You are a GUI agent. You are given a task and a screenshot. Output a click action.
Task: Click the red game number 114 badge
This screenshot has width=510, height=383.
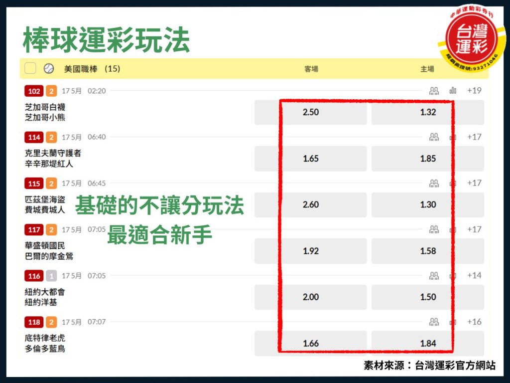pyautogui.click(x=34, y=137)
